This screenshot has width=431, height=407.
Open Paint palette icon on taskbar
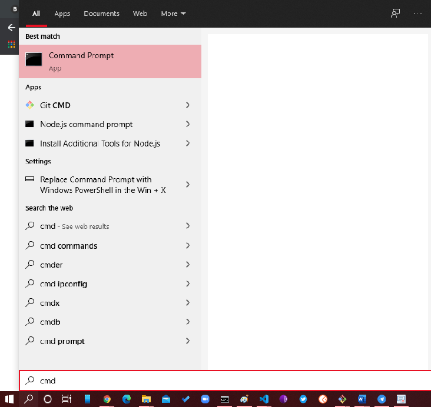point(244,399)
